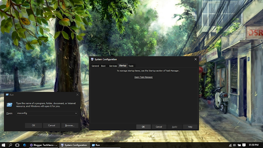
Task: Click Apply in System Configuration
Action: point(174,127)
